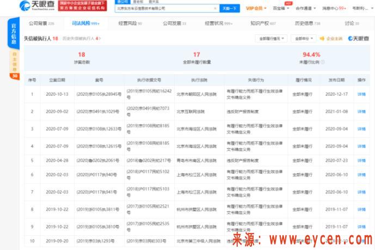Expand the 合作通道 dropdown menu

306,8
